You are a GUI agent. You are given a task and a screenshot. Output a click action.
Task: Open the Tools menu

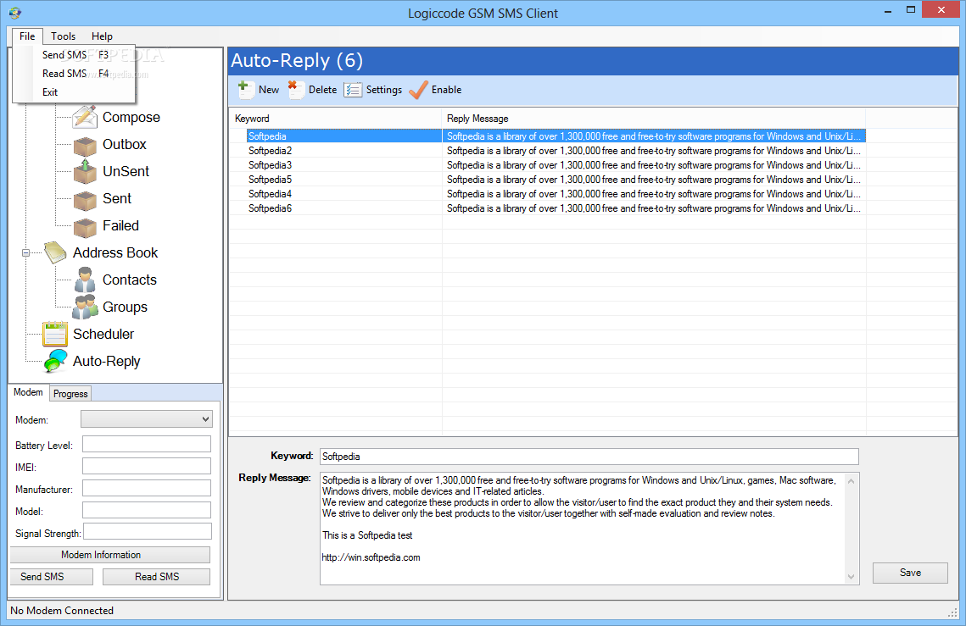(x=63, y=36)
